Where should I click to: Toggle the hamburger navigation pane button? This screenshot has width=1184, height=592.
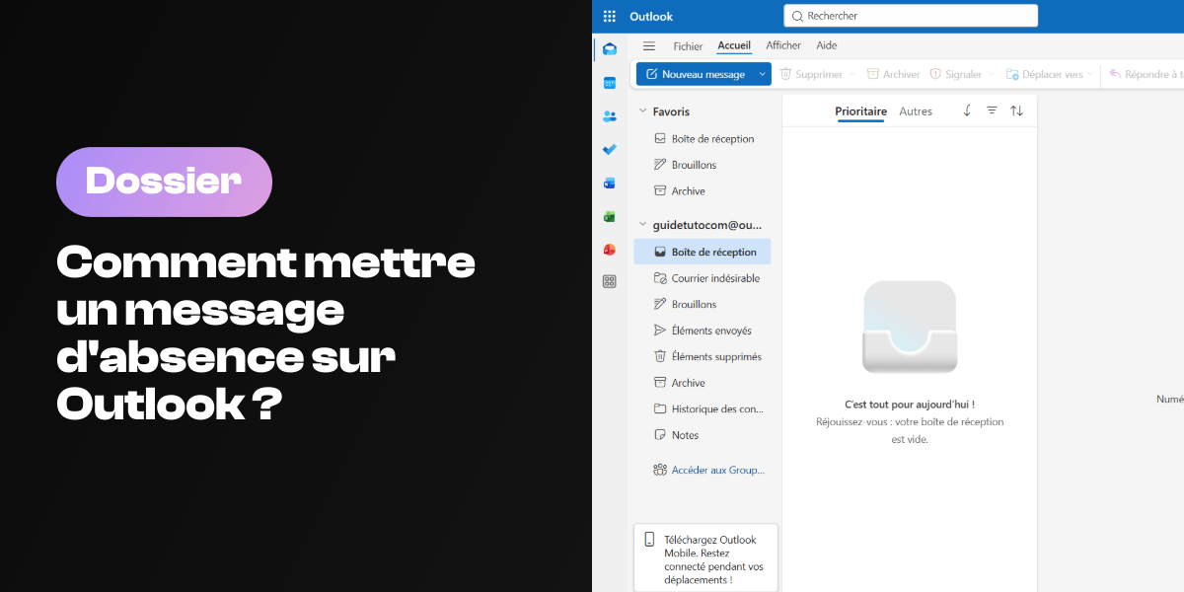(649, 46)
